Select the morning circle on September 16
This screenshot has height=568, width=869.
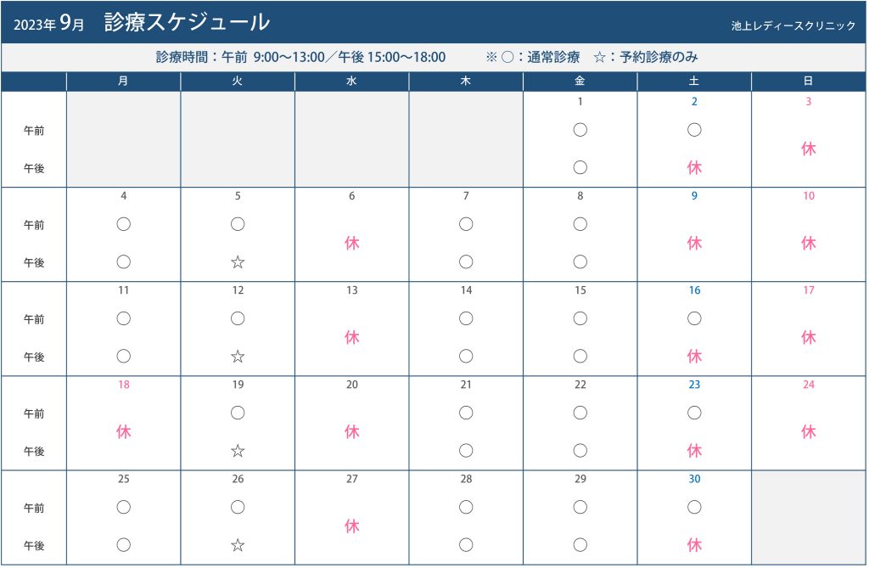click(694, 318)
